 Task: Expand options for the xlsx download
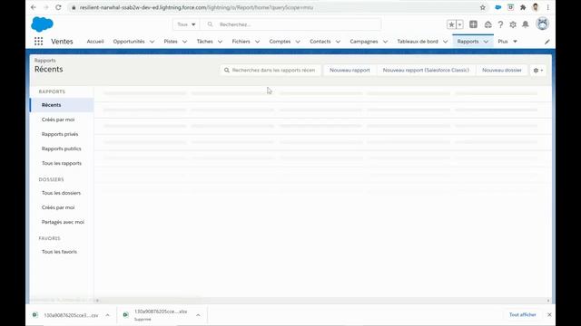tap(198, 315)
